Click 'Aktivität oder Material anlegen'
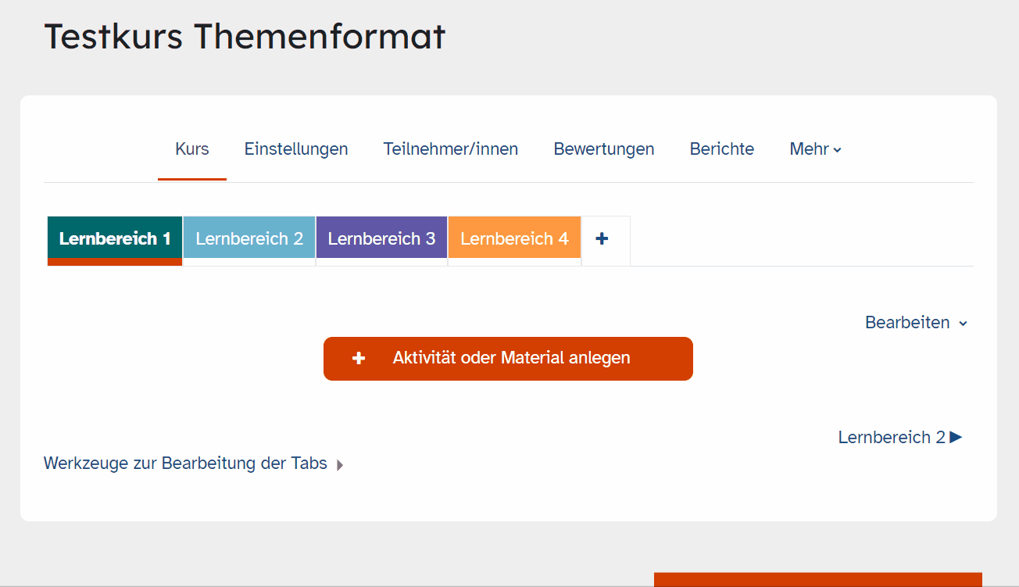 [508, 358]
